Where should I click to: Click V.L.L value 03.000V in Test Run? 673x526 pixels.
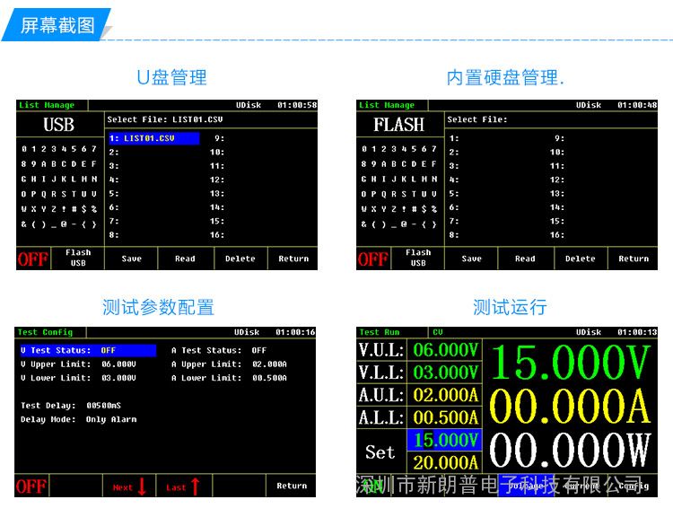tap(445, 373)
